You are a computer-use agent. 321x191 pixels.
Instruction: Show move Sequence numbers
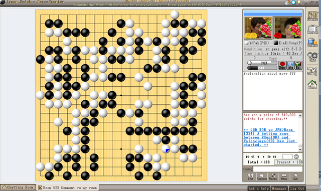(x=262, y=176)
